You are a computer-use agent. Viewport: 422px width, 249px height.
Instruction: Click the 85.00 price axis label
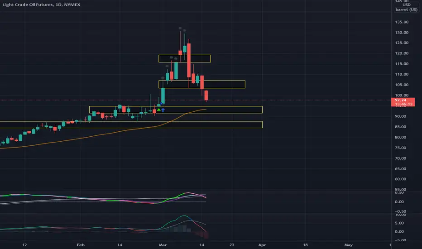click(x=400, y=127)
